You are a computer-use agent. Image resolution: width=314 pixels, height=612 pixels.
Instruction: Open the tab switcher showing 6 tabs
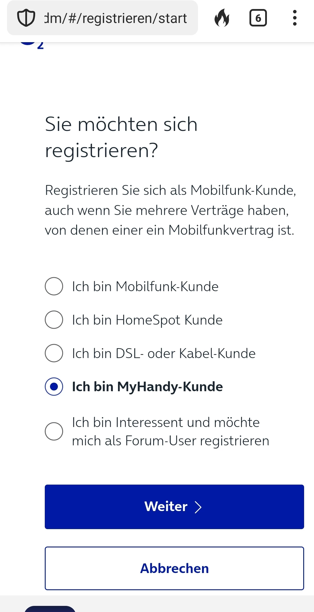(x=258, y=18)
